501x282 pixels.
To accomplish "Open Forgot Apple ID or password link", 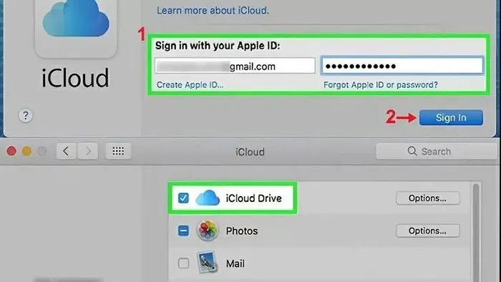I will click(381, 84).
